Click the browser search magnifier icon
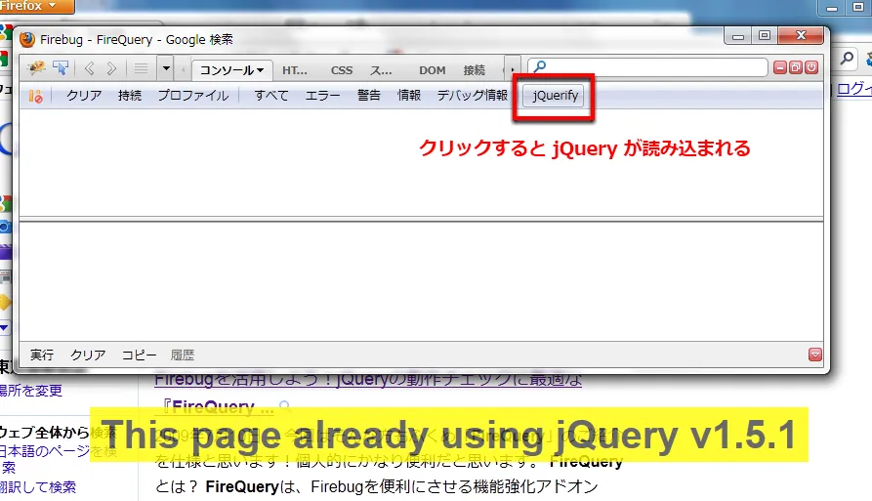 (x=847, y=58)
